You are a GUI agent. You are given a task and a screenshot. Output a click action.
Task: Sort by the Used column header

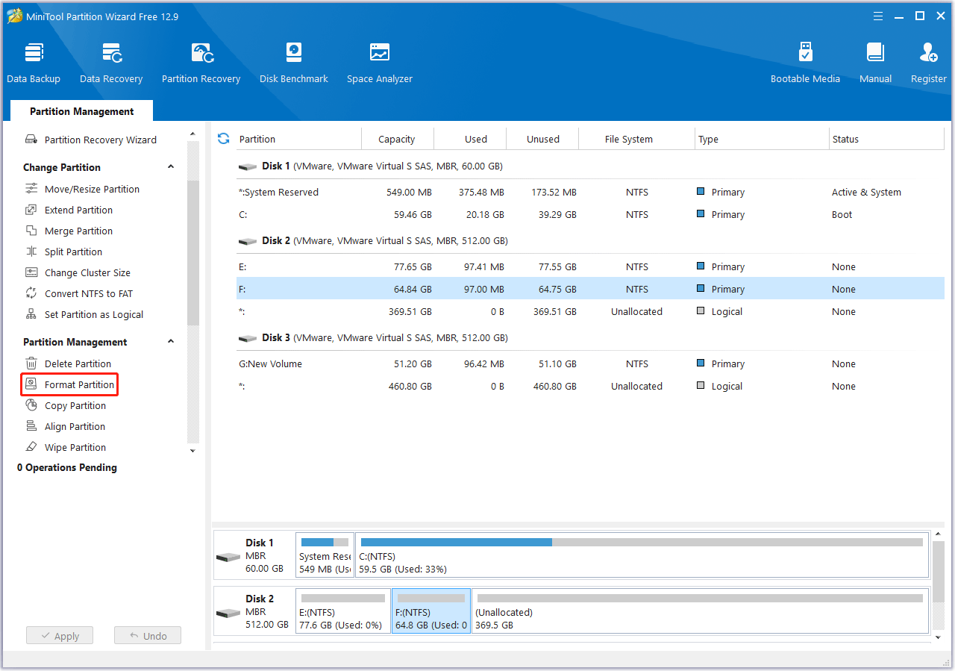coord(470,139)
